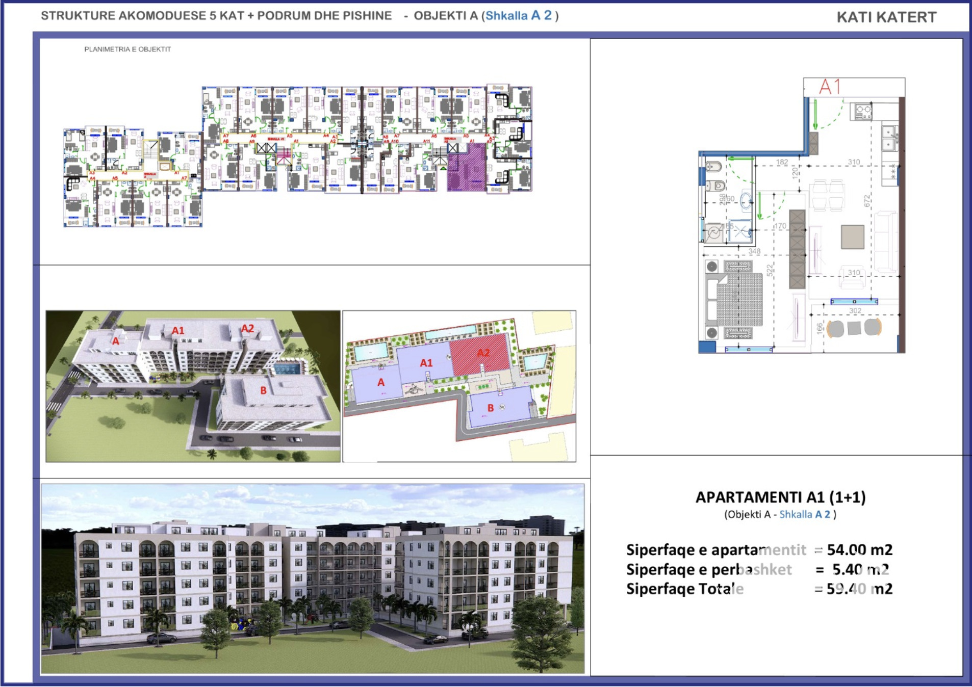
Task: Click the balcony chairs and table set
Action: [x=854, y=328]
